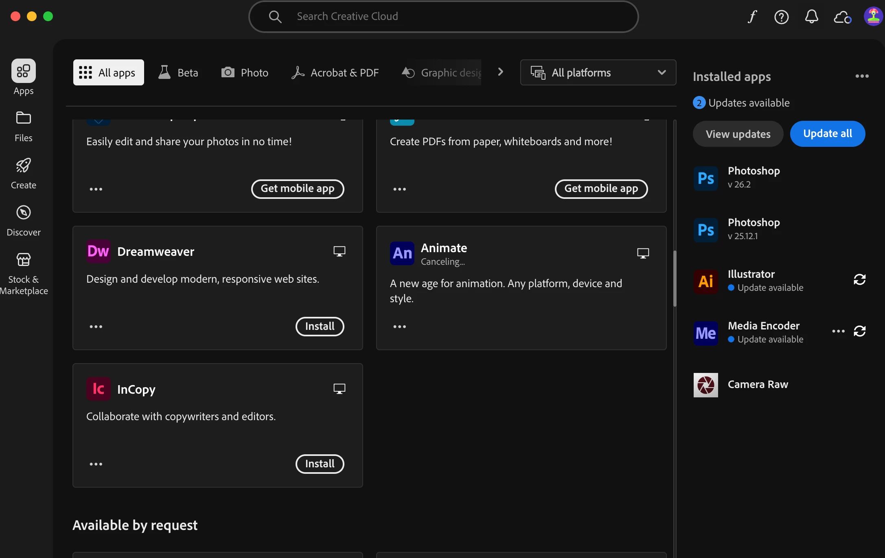Check cloud sync status icon
This screenshot has height=558, width=885.
(842, 17)
